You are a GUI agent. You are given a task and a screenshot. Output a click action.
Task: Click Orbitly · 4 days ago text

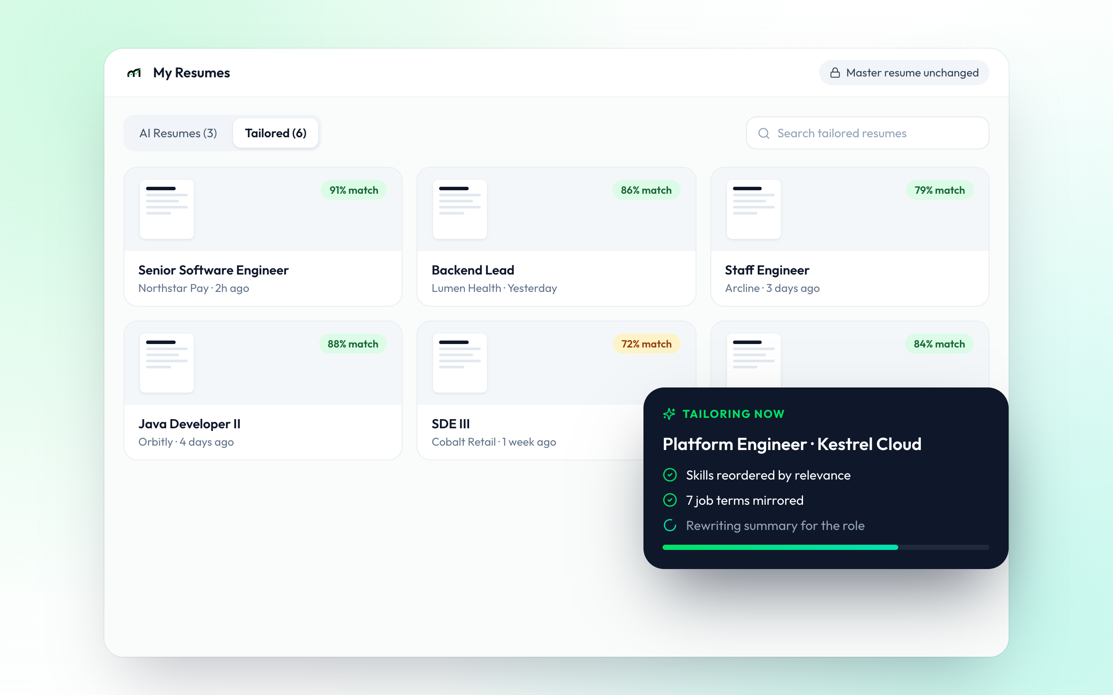point(186,442)
